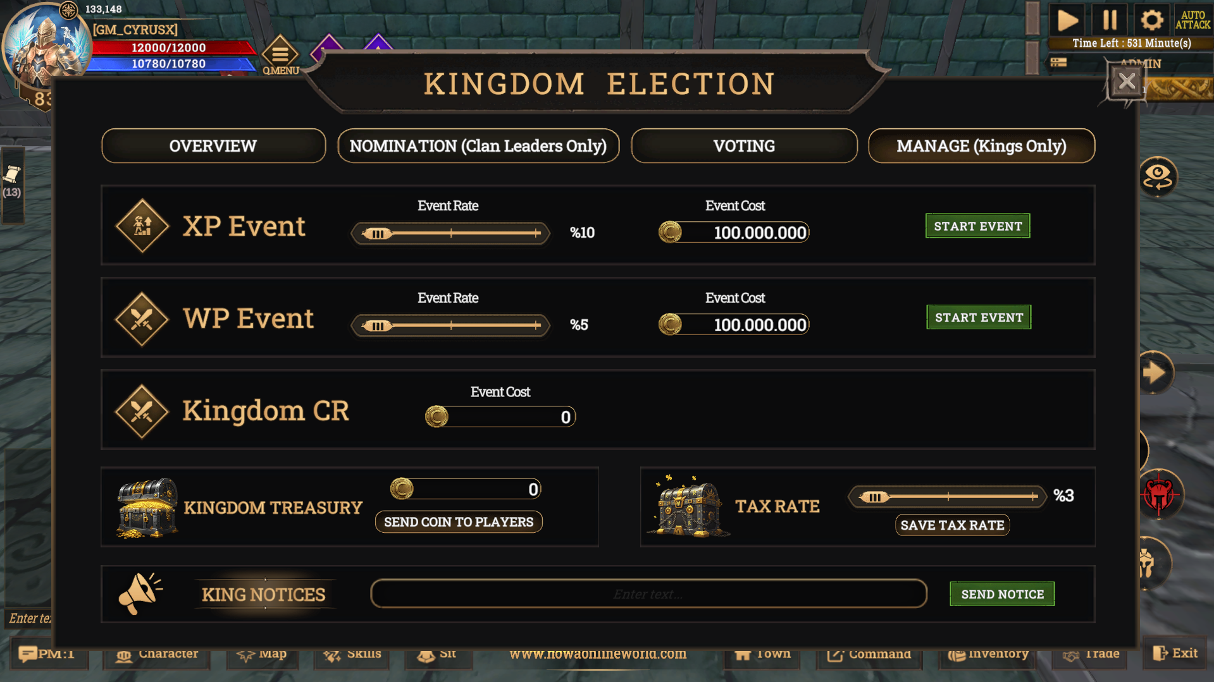Click the orange arrow icon on right edge
Viewport: 1214px width, 682px height.
point(1154,372)
